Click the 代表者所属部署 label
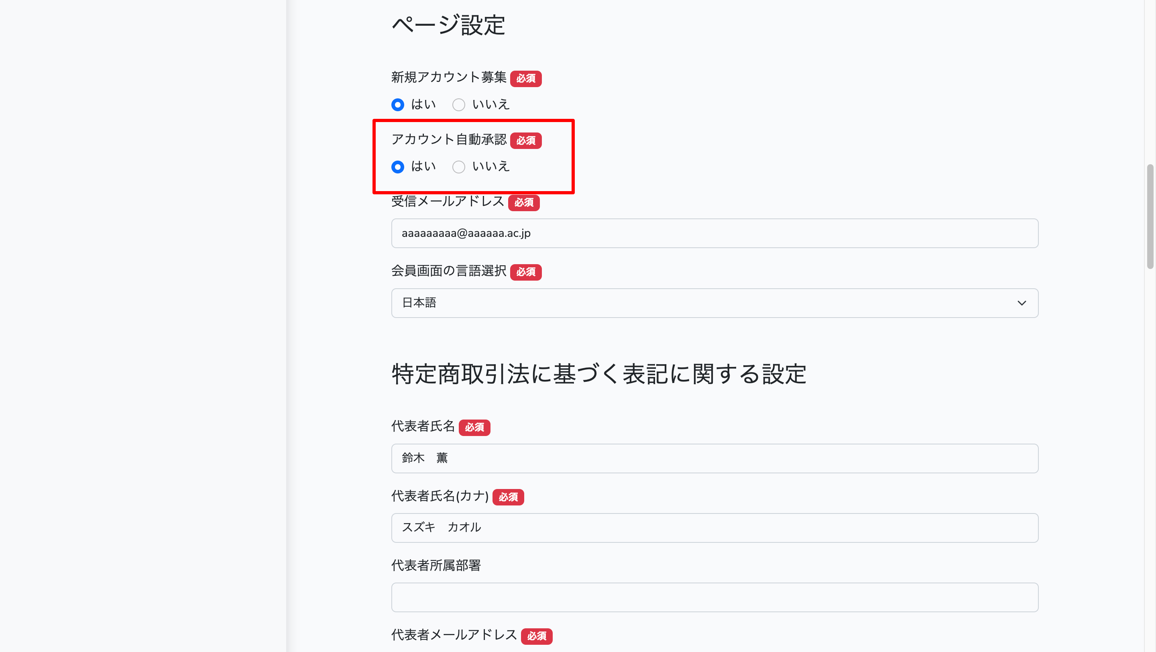1156x652 pixels. click(436, 565)
